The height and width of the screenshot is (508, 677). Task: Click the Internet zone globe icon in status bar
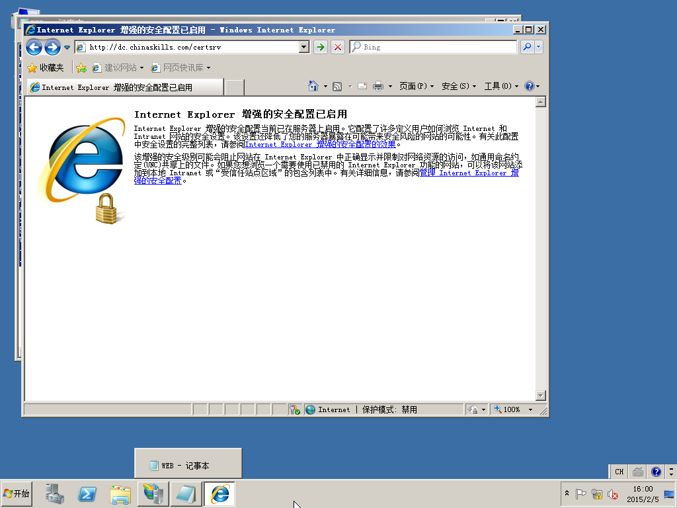[x=310, y=409]
